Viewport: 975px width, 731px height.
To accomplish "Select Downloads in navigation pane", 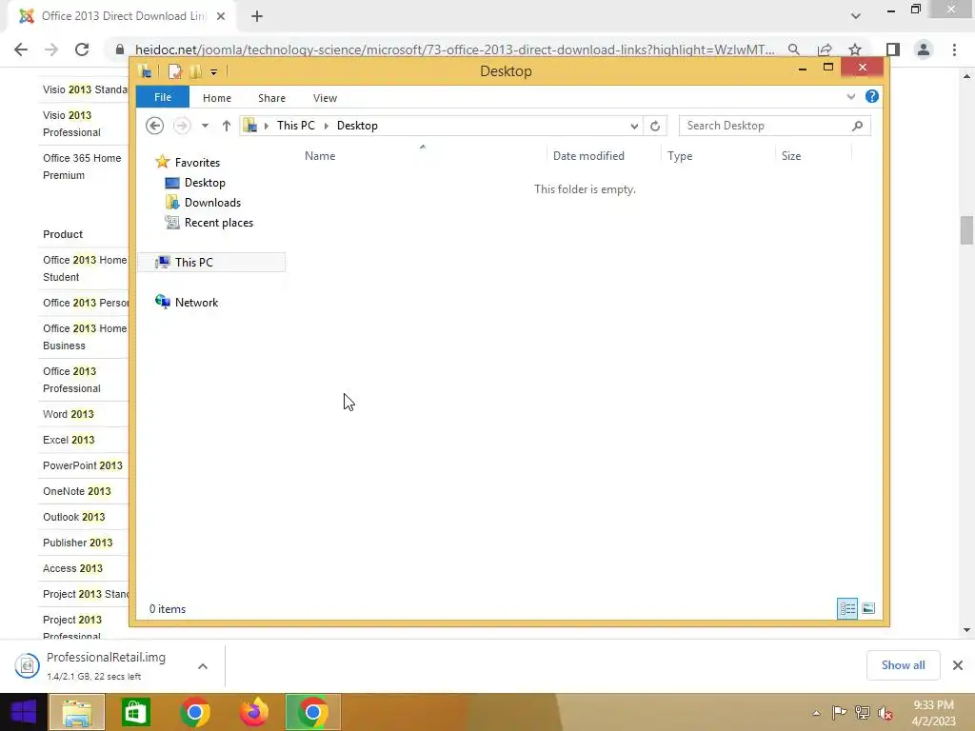I will point(212,203).
